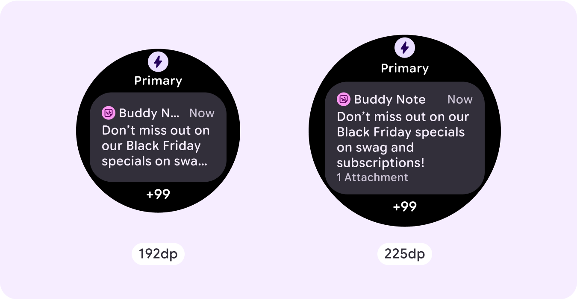Tap "on swag and" line in larger notification
The height and width of the screenshot is (299, 577).
pyautogui.click(x=375, y=148)
